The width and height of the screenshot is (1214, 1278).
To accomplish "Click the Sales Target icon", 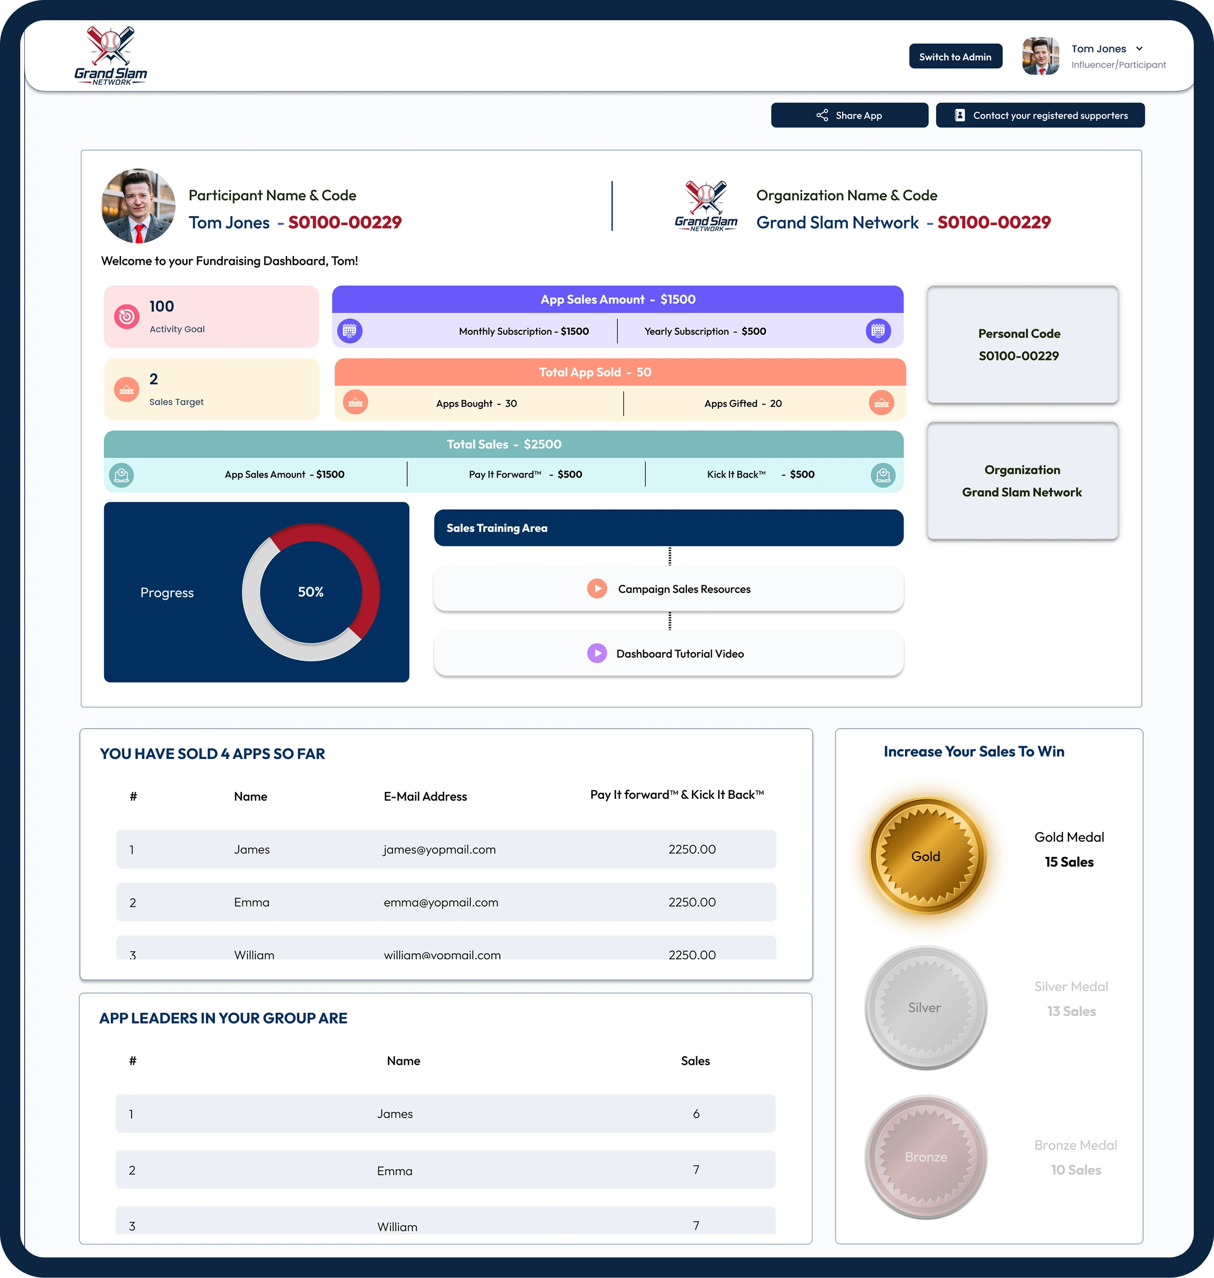I will (127, 390).
